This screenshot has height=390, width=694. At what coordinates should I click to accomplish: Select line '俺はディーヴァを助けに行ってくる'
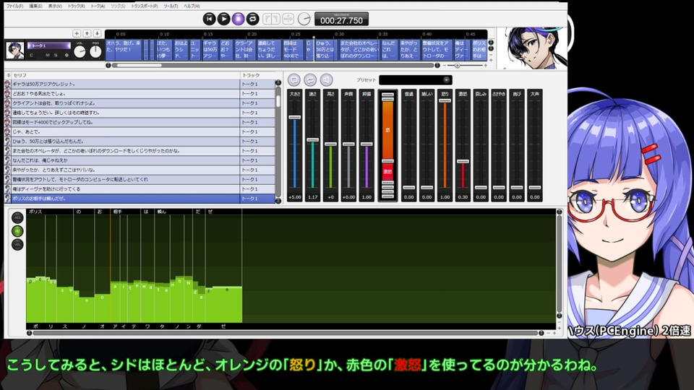pyautogui.click(x=140, y=188)
